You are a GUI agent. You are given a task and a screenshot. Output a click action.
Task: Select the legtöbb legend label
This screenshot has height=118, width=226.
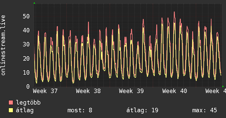[28, 102]
